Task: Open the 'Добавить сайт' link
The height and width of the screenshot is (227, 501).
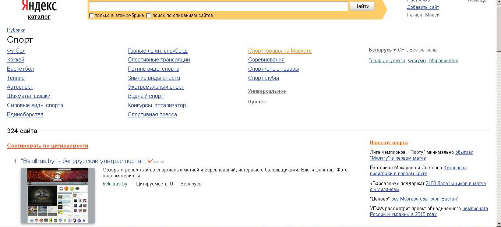Action: tap(423, 7)
